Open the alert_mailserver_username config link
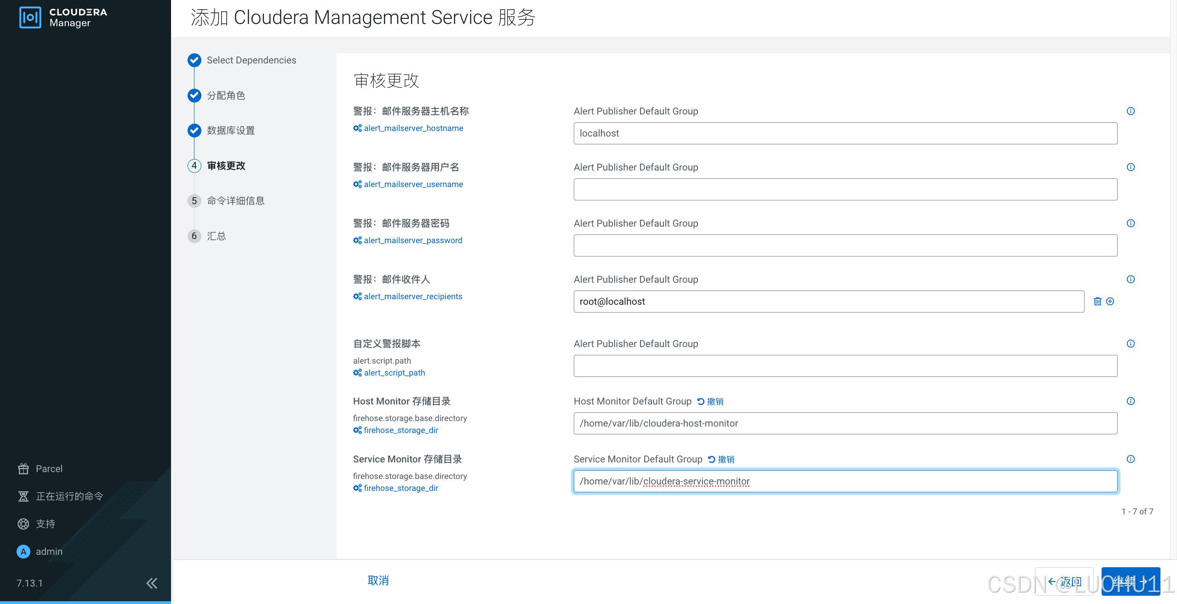This screenshot has height=604, width=1177. (x=413, y=184)
